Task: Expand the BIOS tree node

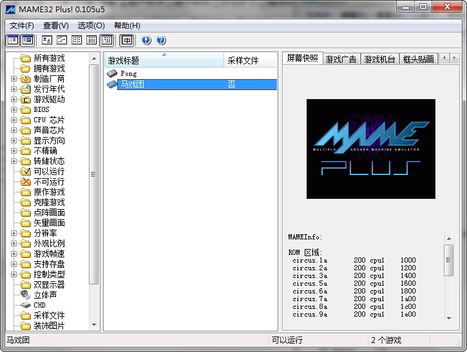Action: coord(14,109)
